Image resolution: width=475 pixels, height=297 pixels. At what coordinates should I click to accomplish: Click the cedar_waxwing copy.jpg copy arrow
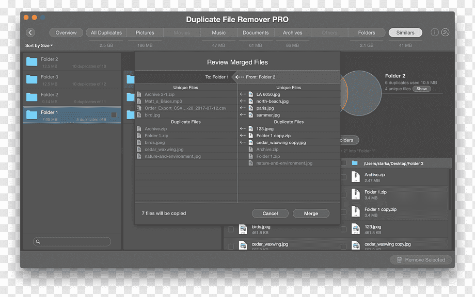pyautogui.click(x=243, y=142)
